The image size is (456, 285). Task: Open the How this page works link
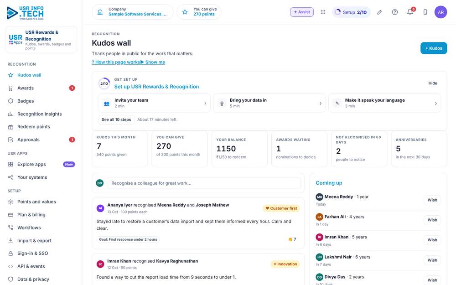[x=116, y=62]
